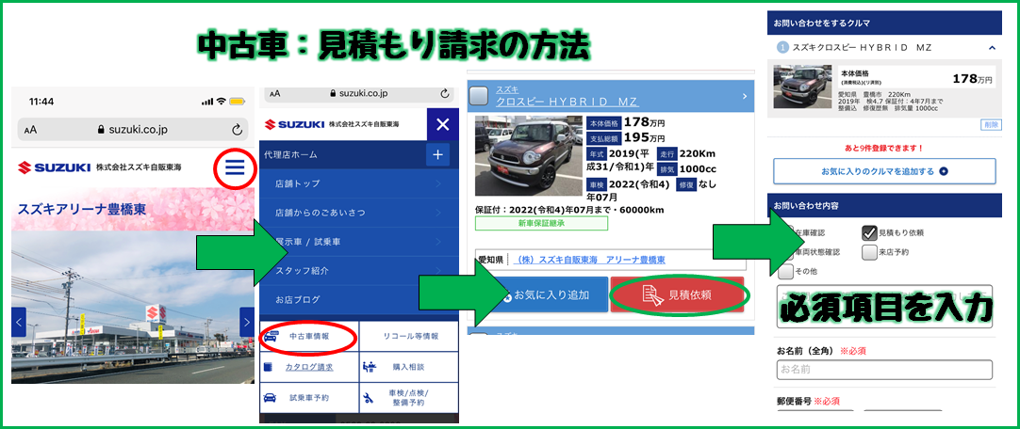Tick the checkbox beside クロスビー HYBRID MZ listing
1020x429 pixels.
[x=479, y=95]
